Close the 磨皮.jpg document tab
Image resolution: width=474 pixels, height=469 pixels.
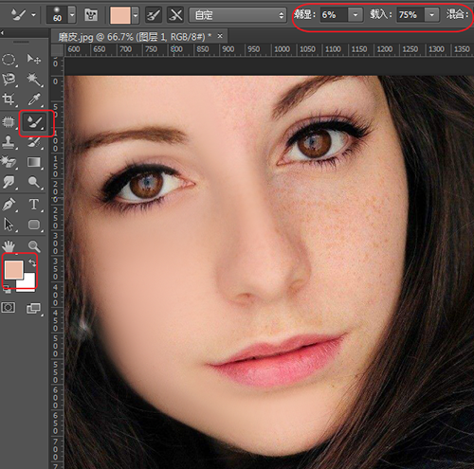[x=220, y=36]
